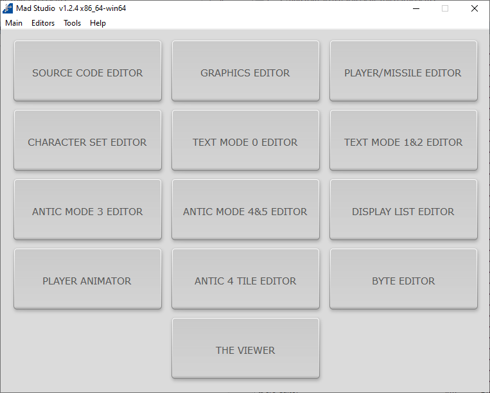Start the Character Set Editor
This screenshot has height=393, width=490.
coord(87,142)
